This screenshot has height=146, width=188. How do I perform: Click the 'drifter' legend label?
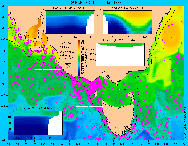point(68,64)
